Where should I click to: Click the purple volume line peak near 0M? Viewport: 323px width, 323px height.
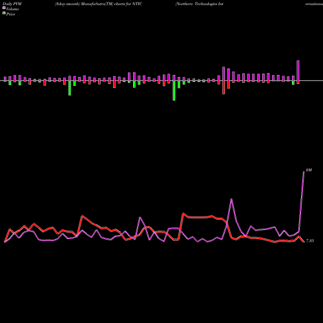coord(304,172)
